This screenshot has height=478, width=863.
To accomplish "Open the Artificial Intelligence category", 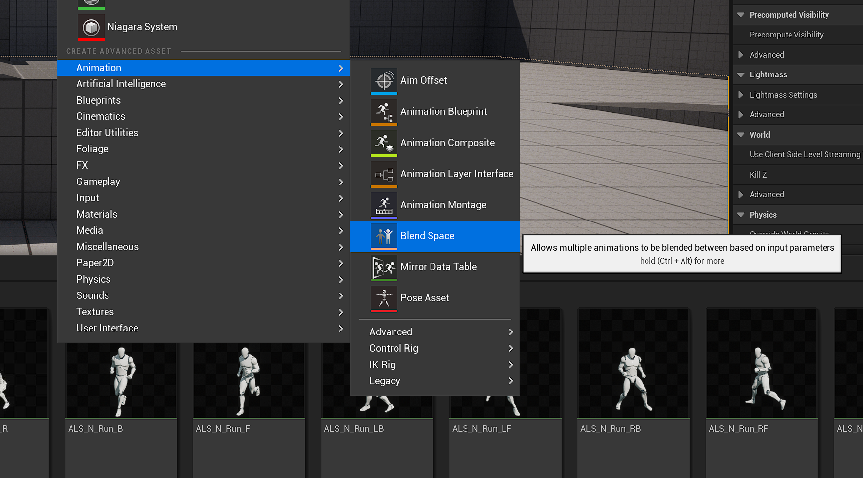I will [204, 84].
